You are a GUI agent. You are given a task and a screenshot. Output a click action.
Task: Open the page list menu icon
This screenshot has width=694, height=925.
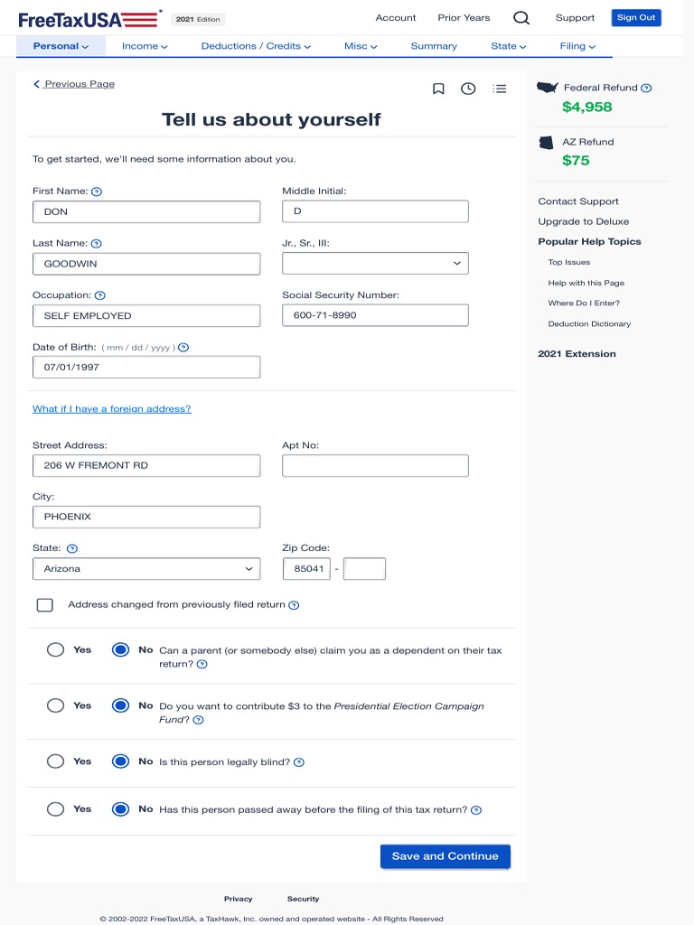pos(500,89)
